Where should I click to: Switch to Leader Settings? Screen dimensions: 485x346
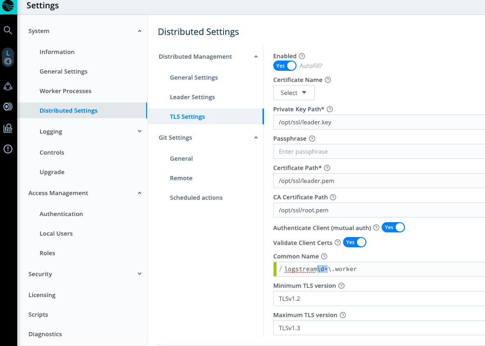(192, 97)
